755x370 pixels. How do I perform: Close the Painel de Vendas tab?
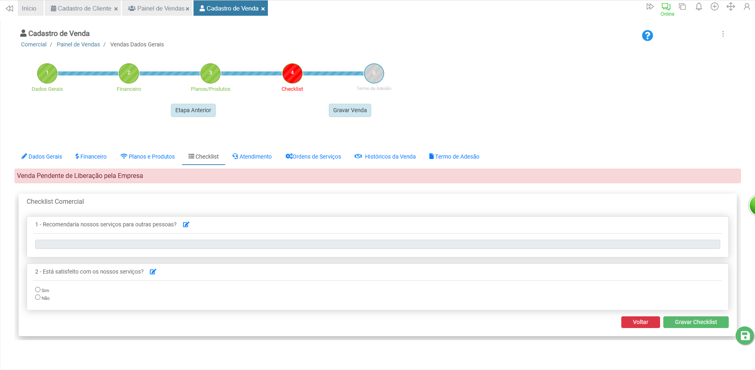pos(187,9)
